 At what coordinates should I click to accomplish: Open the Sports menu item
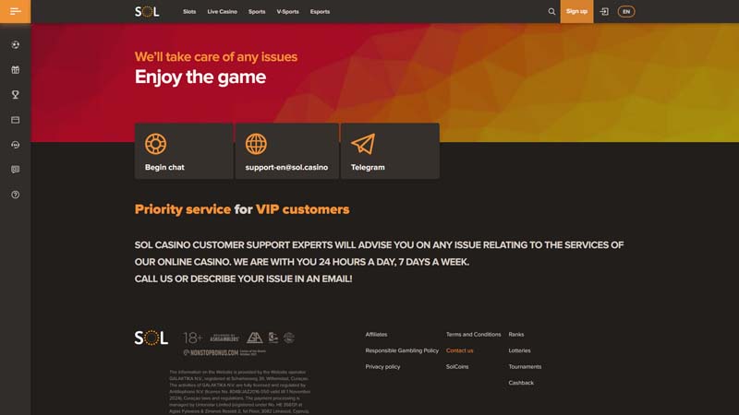tap(257, 11)
